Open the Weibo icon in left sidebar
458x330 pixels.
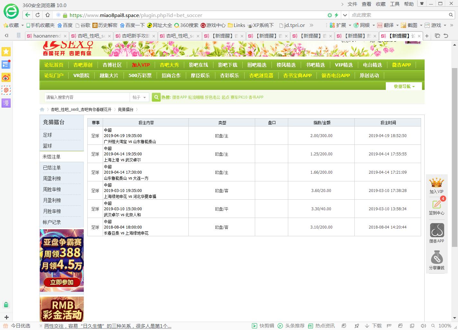[x=6, y=77]
